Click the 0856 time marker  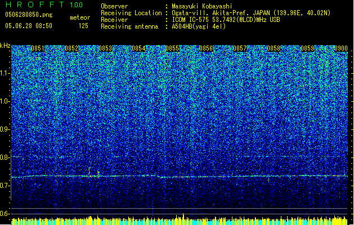(x=206, y=48)
